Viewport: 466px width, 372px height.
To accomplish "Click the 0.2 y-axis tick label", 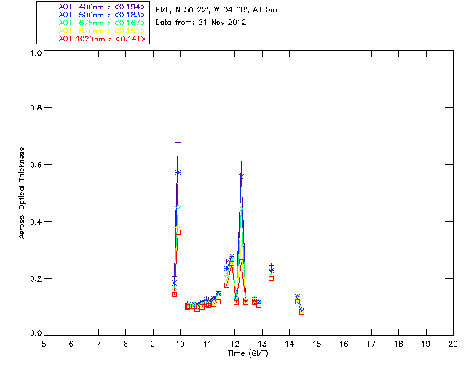I will (36, 279).
